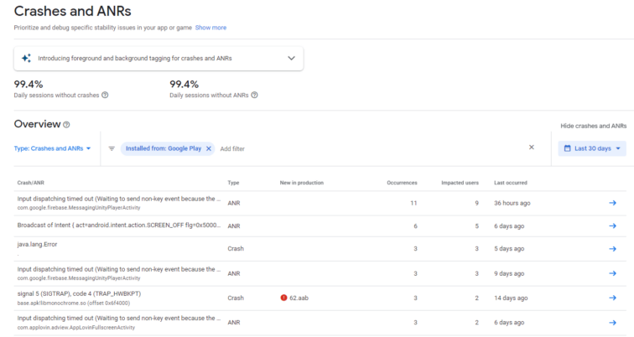Sort by the Occurrences column header
This screenshot has height=337, width=634.
(x=402, y=182)
